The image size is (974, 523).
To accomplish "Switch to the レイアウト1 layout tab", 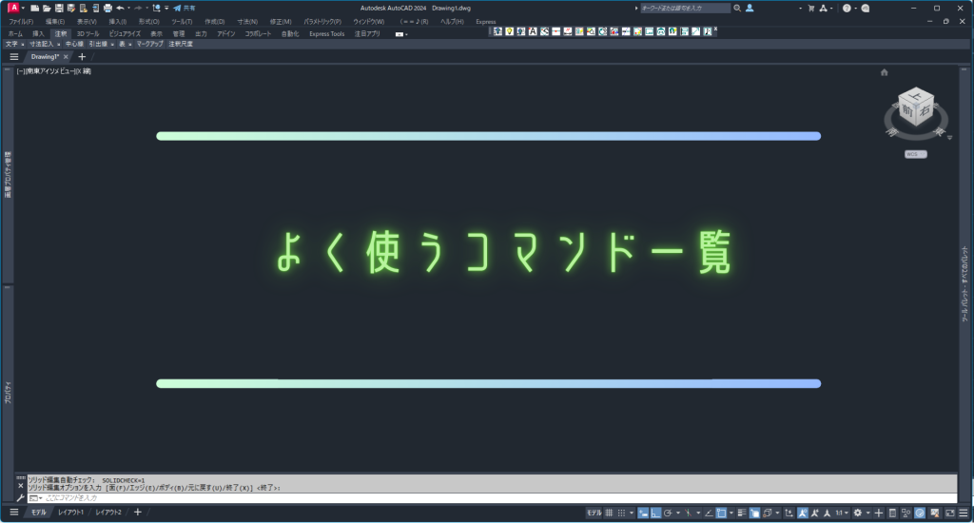I will point(70,513).
